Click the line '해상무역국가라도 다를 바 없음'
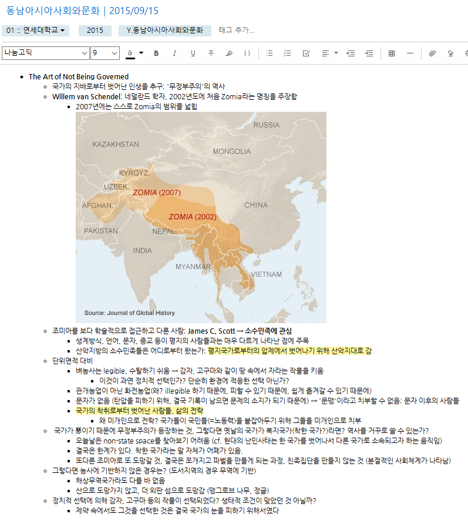This screenshot has width=468, height=524. (x=120, y=481)
